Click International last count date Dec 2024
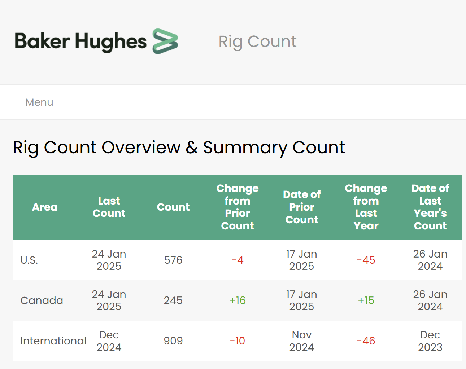This screenshot has width=466, height=369. pos(109,341)
